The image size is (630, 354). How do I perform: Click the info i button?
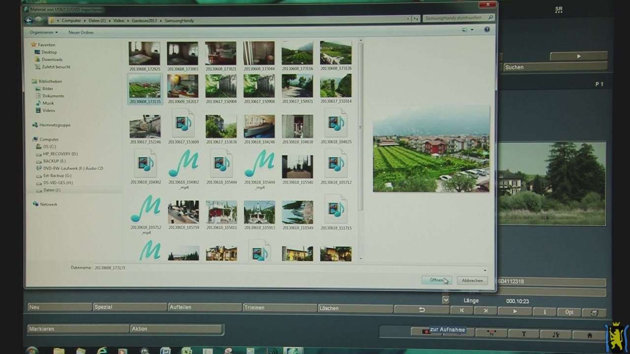coord(544,312)
